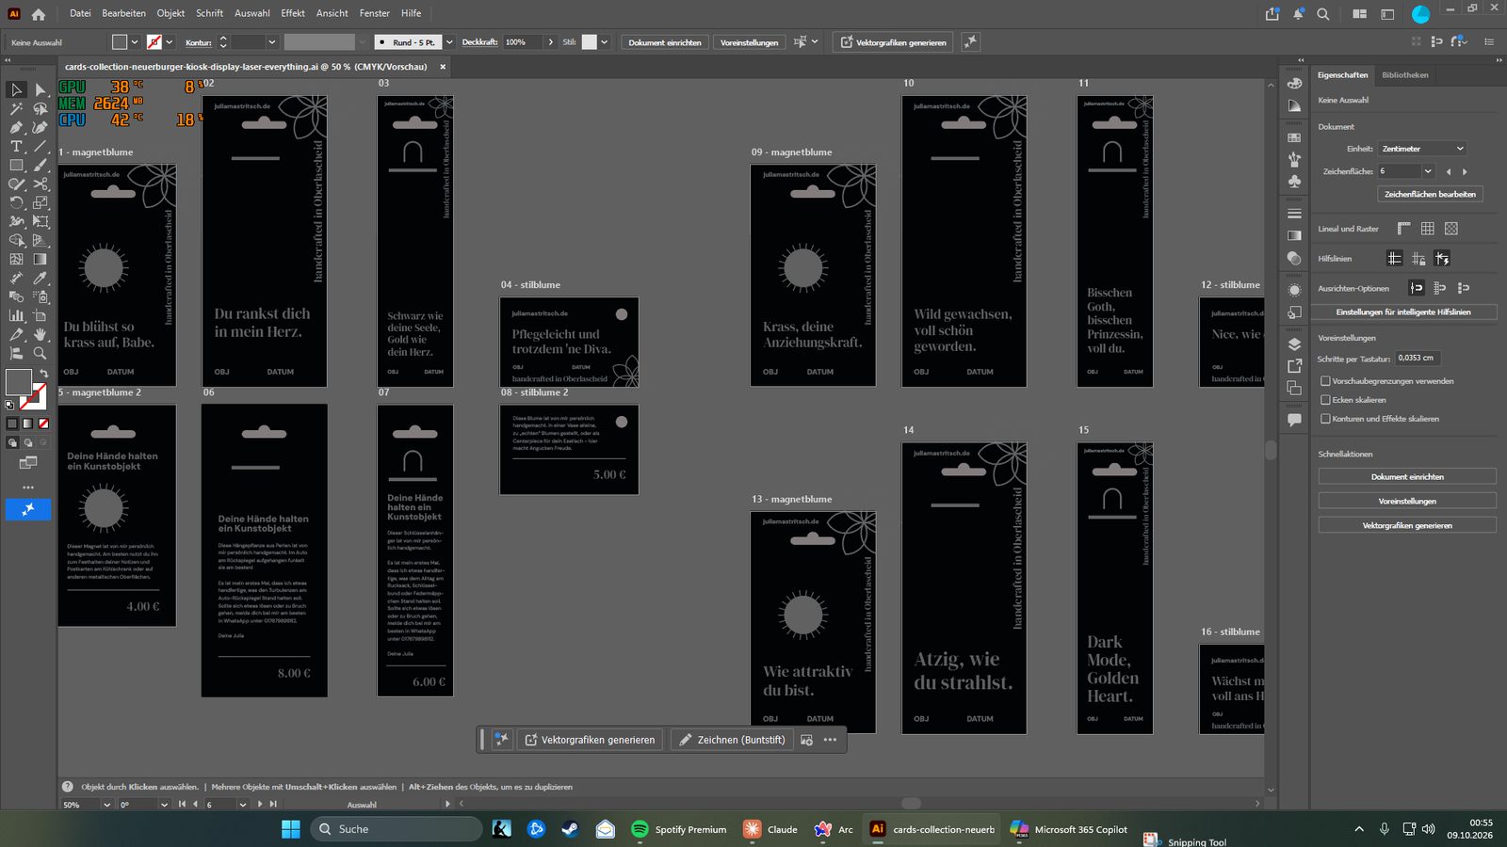Click Einstellungen für intelligente Hilfslinien button

[1403, 312]
